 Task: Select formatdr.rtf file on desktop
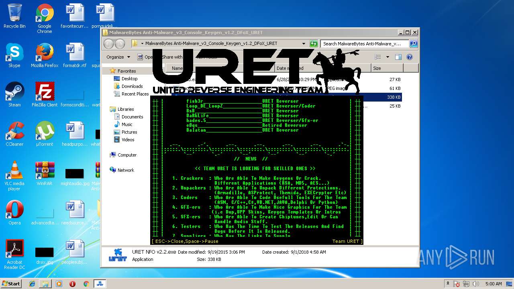pyautogui.click(x=75, y=56)
